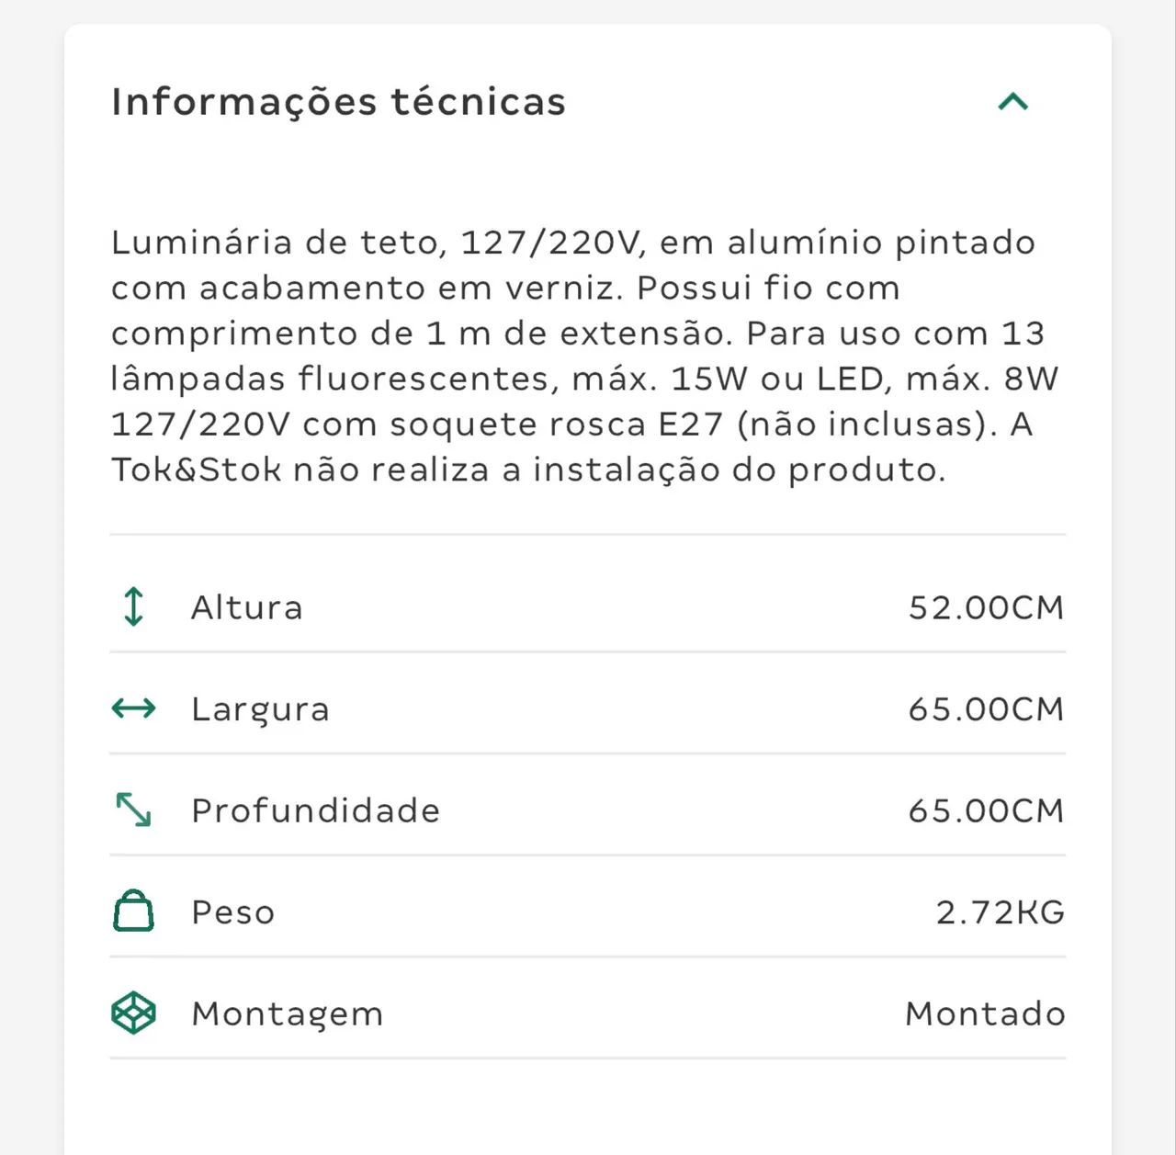This screenshot has width=1176, height=1155.
Task: Click the green chevron next to Informações técnicas
Action: (x=1012, y=101)
